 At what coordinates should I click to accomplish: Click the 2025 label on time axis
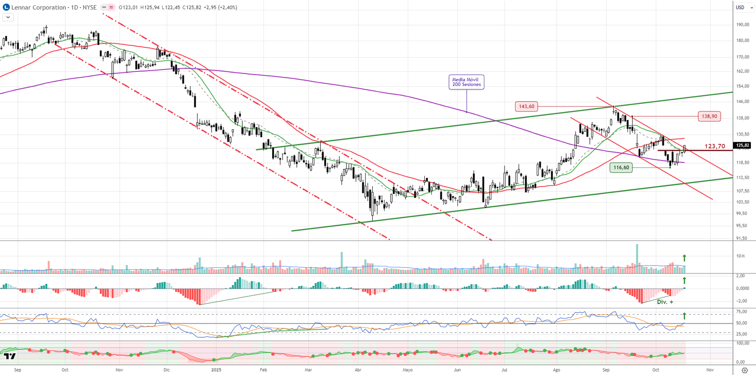pos(216,370)
